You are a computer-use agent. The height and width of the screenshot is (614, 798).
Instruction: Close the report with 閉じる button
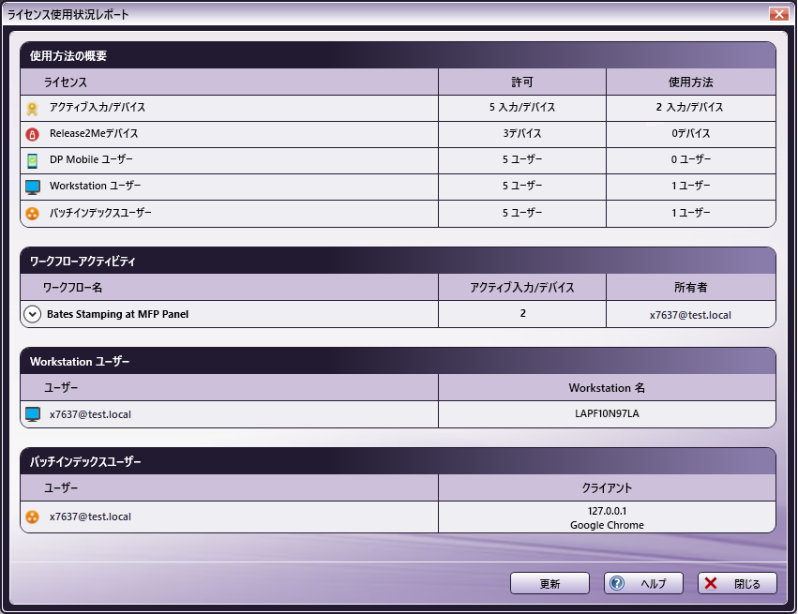point(737,583)
